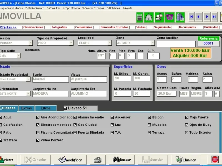Click the Gastos Com field
222x166 pixels.
[167, 94]
